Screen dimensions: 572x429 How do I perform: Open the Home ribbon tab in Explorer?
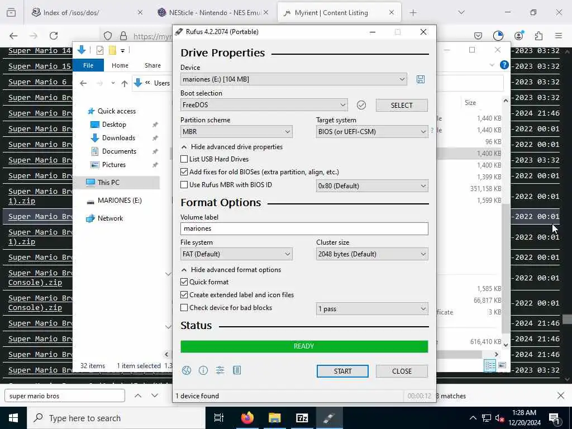(x=120, y=65)
